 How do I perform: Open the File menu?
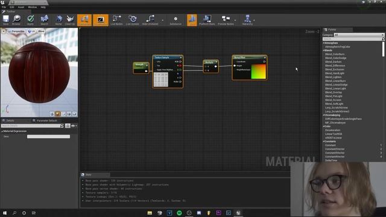tap(4, 7)
